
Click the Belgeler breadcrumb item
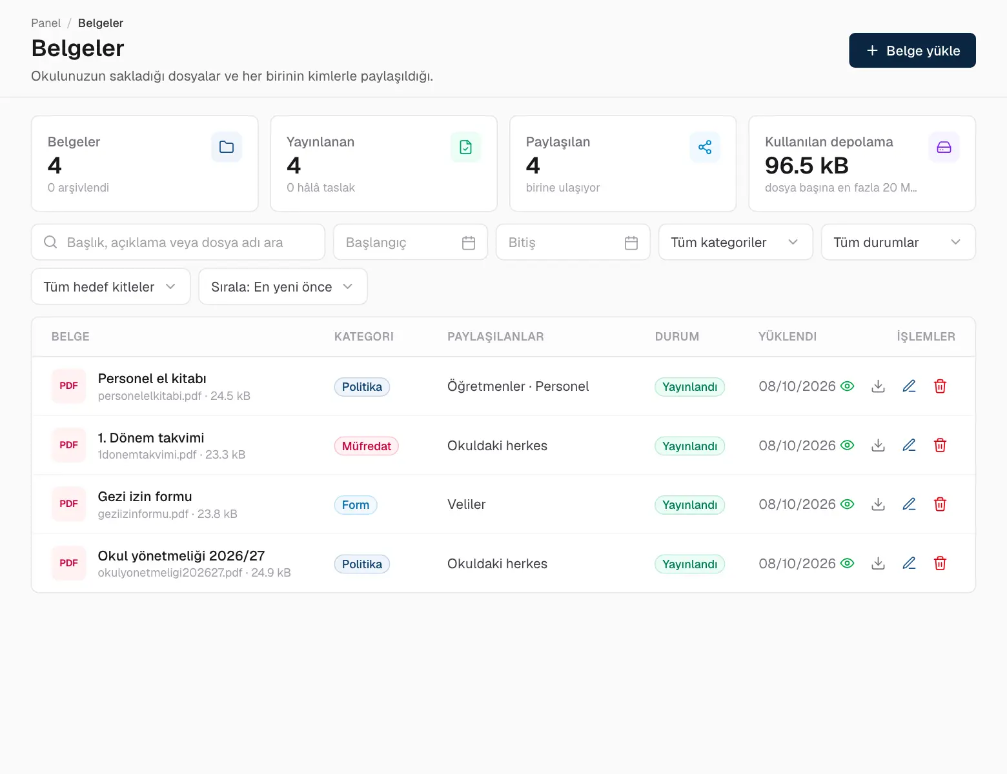tap(101, 23)
